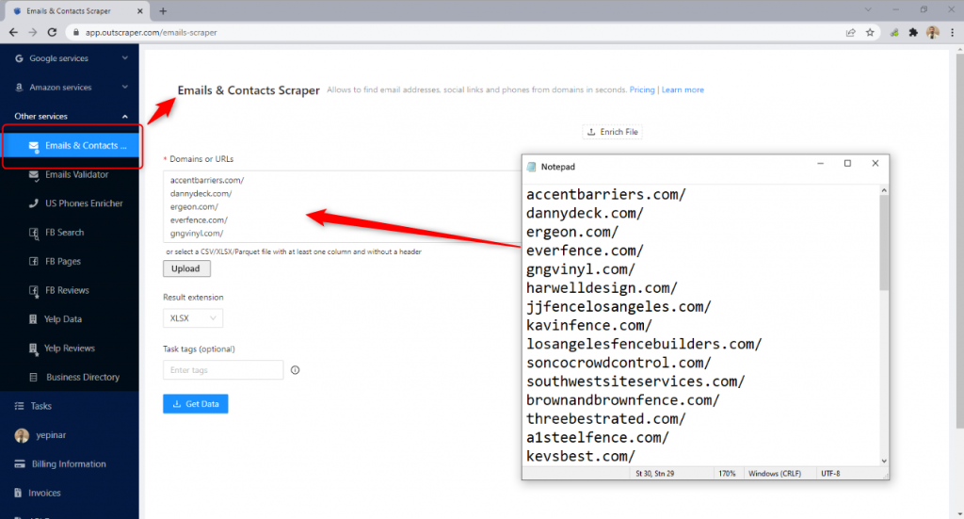Open Billing Information page
This screenshot has height=519, width=964.
point(71,463)
